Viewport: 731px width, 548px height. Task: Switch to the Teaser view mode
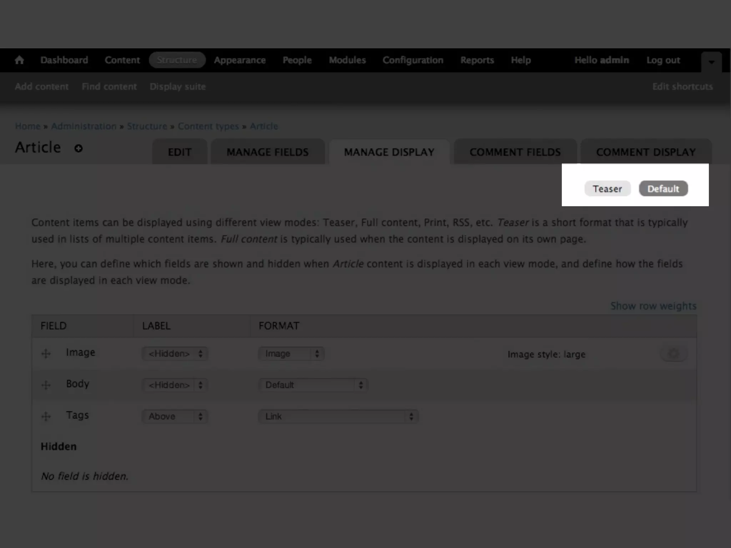(607, 189)
